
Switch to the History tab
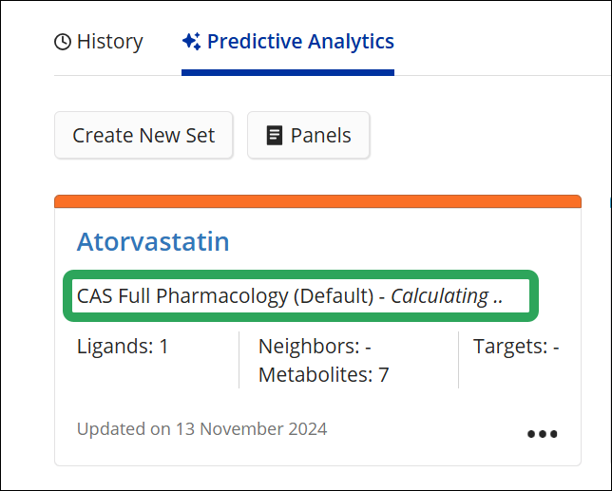[x=99, y=42]
